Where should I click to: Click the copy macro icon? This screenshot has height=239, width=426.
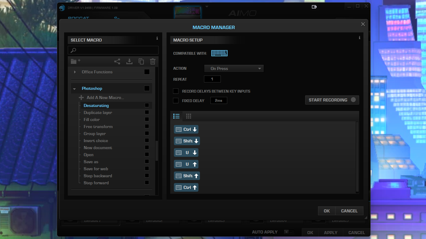tap(141, 61)
